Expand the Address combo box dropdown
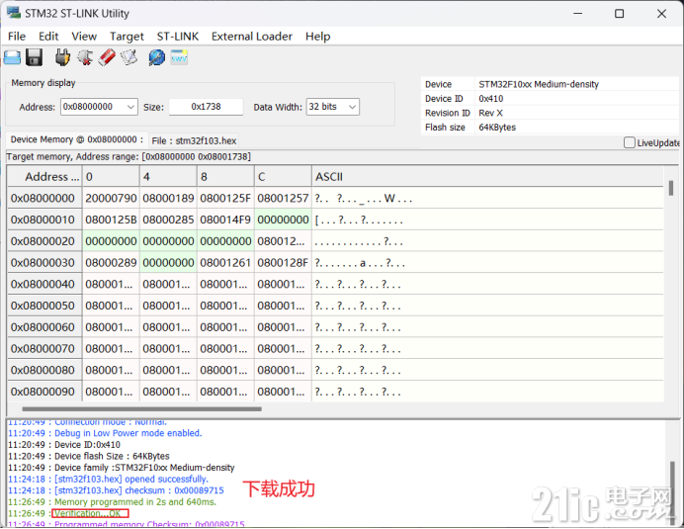Screen dimensions: 684x529 click(130, 107)
